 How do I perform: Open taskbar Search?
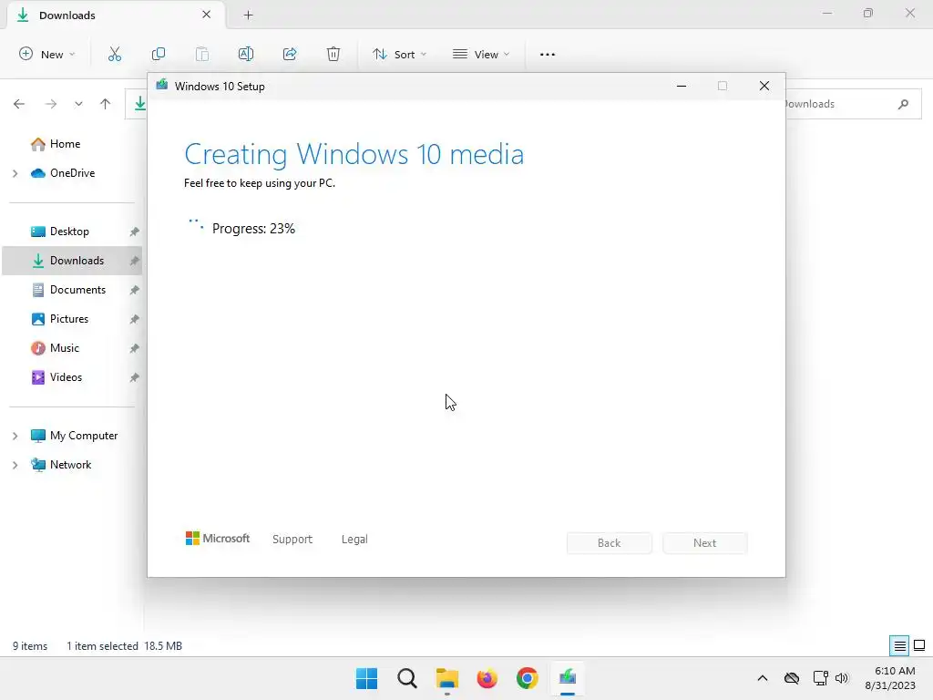tap(407, 678)
